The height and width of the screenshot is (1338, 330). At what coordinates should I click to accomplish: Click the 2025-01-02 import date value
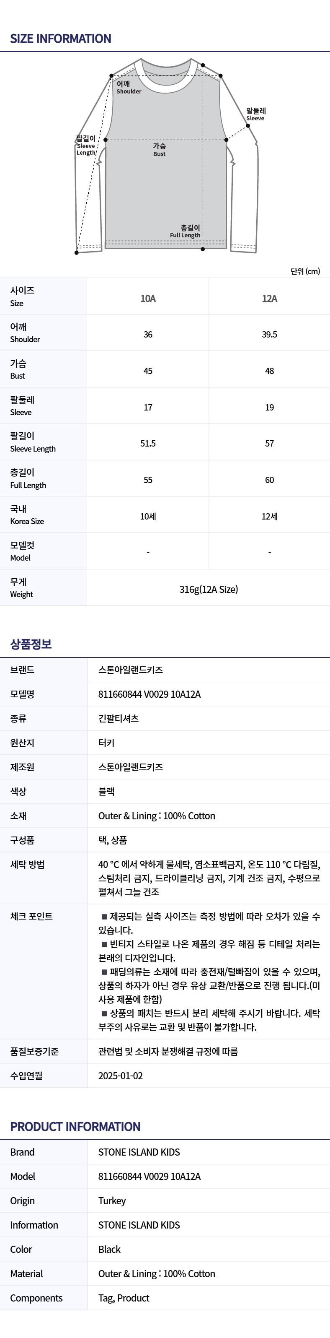pos(120,1076)
